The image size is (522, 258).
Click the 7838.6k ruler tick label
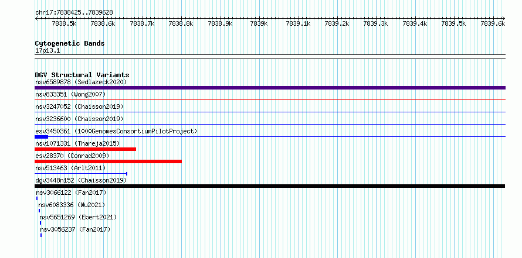103,23
